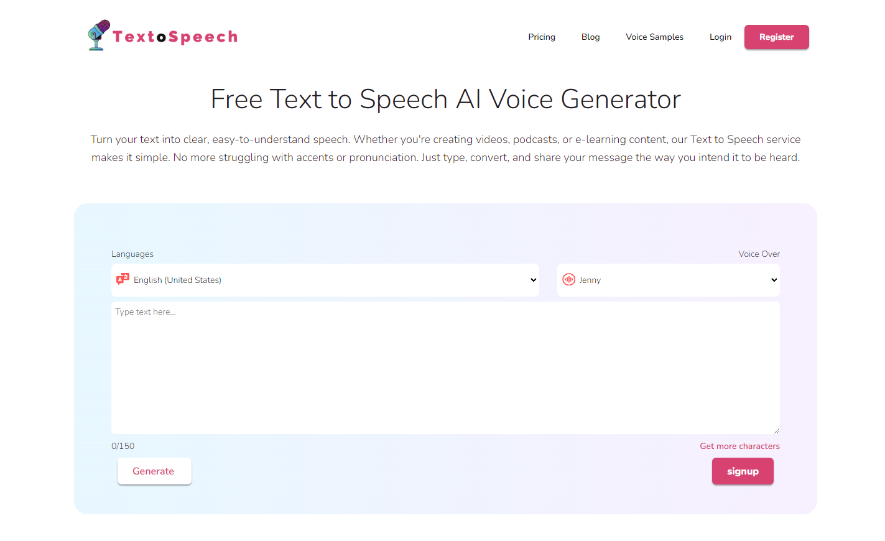
Task: Open the Blog section
Action: click(x=590, y=37)
